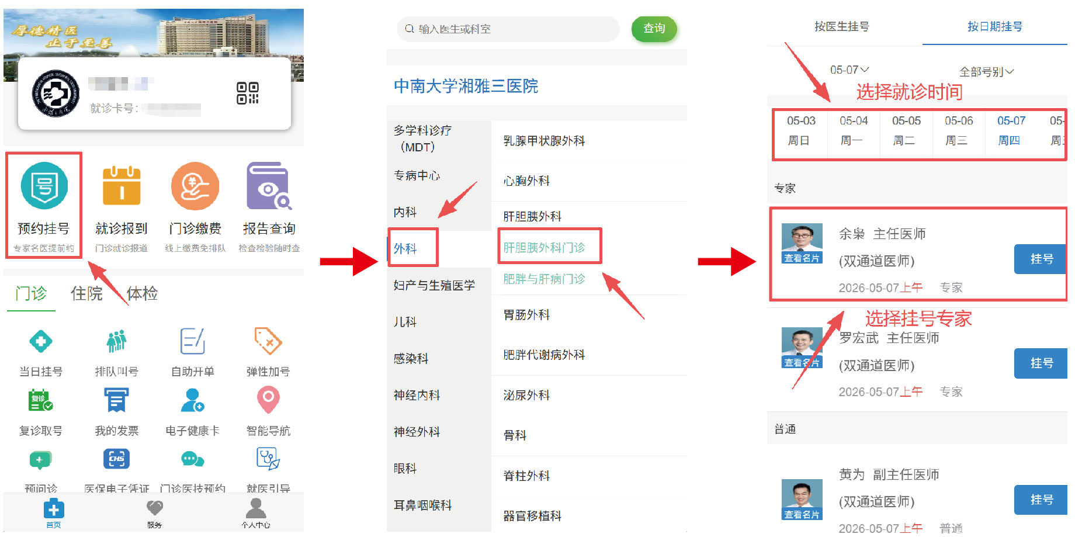
Task: Expand 胃肠外科 department
Action: click(x=589, y=315)
